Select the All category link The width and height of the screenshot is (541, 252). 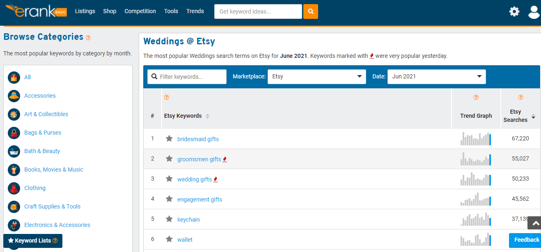click(x=28, y=77)
